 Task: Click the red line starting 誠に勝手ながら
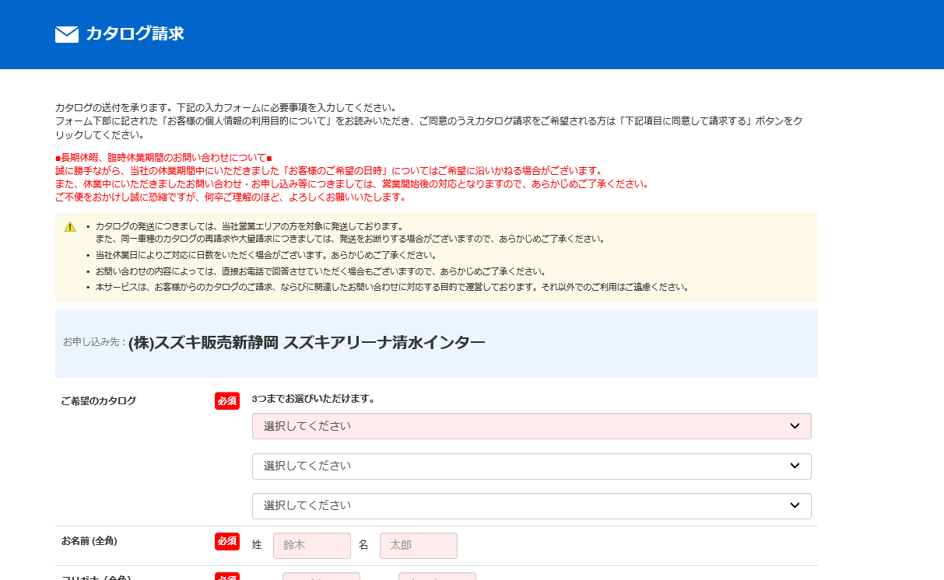point(328,171)
